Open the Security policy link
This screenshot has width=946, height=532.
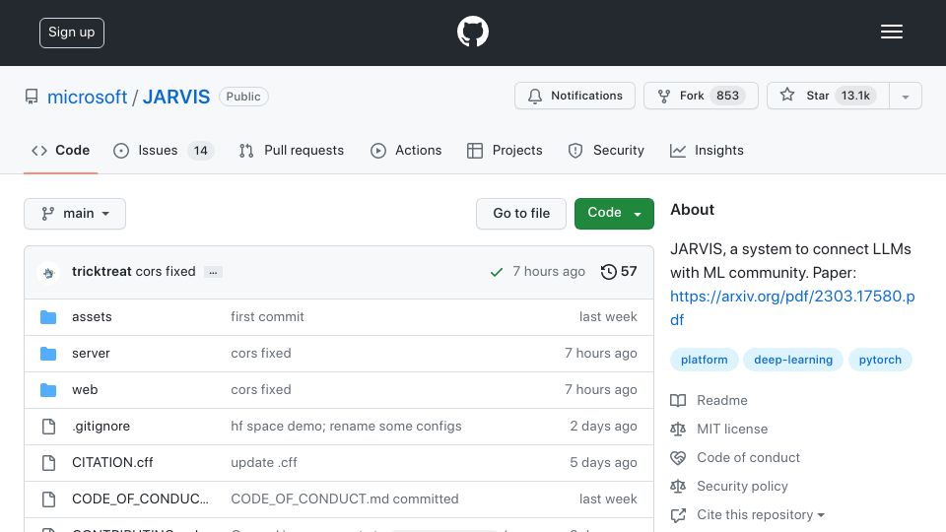pos(742,486)
